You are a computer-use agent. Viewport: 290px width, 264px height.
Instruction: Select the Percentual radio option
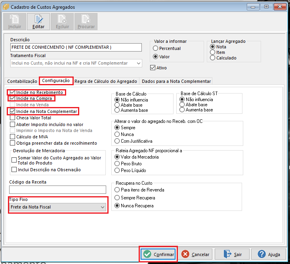point(167,48)
